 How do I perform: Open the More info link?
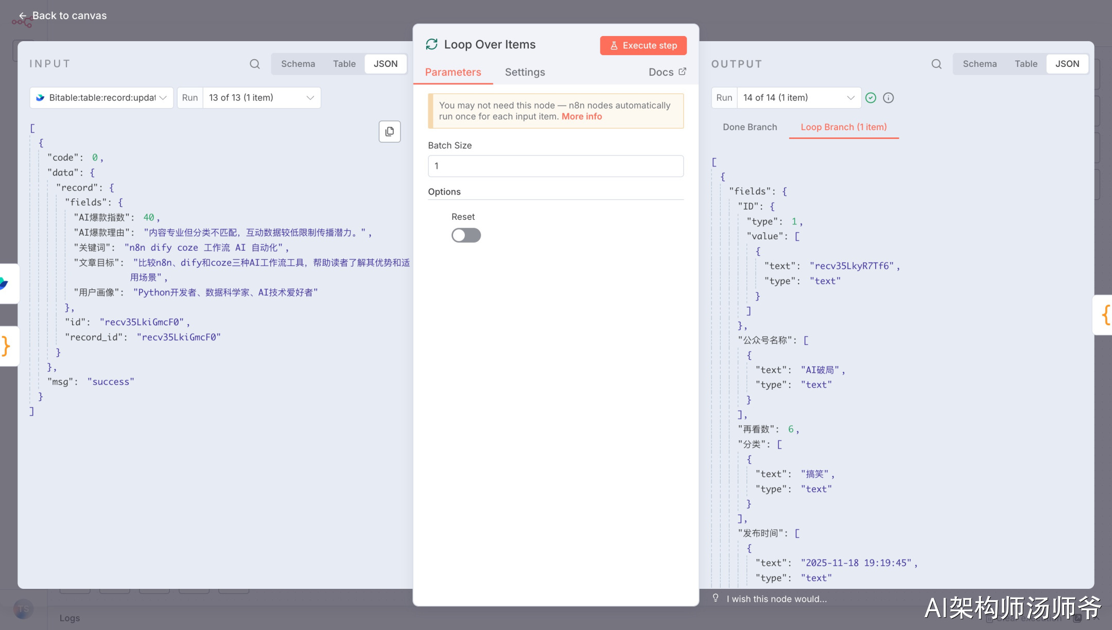coord(581,116)
